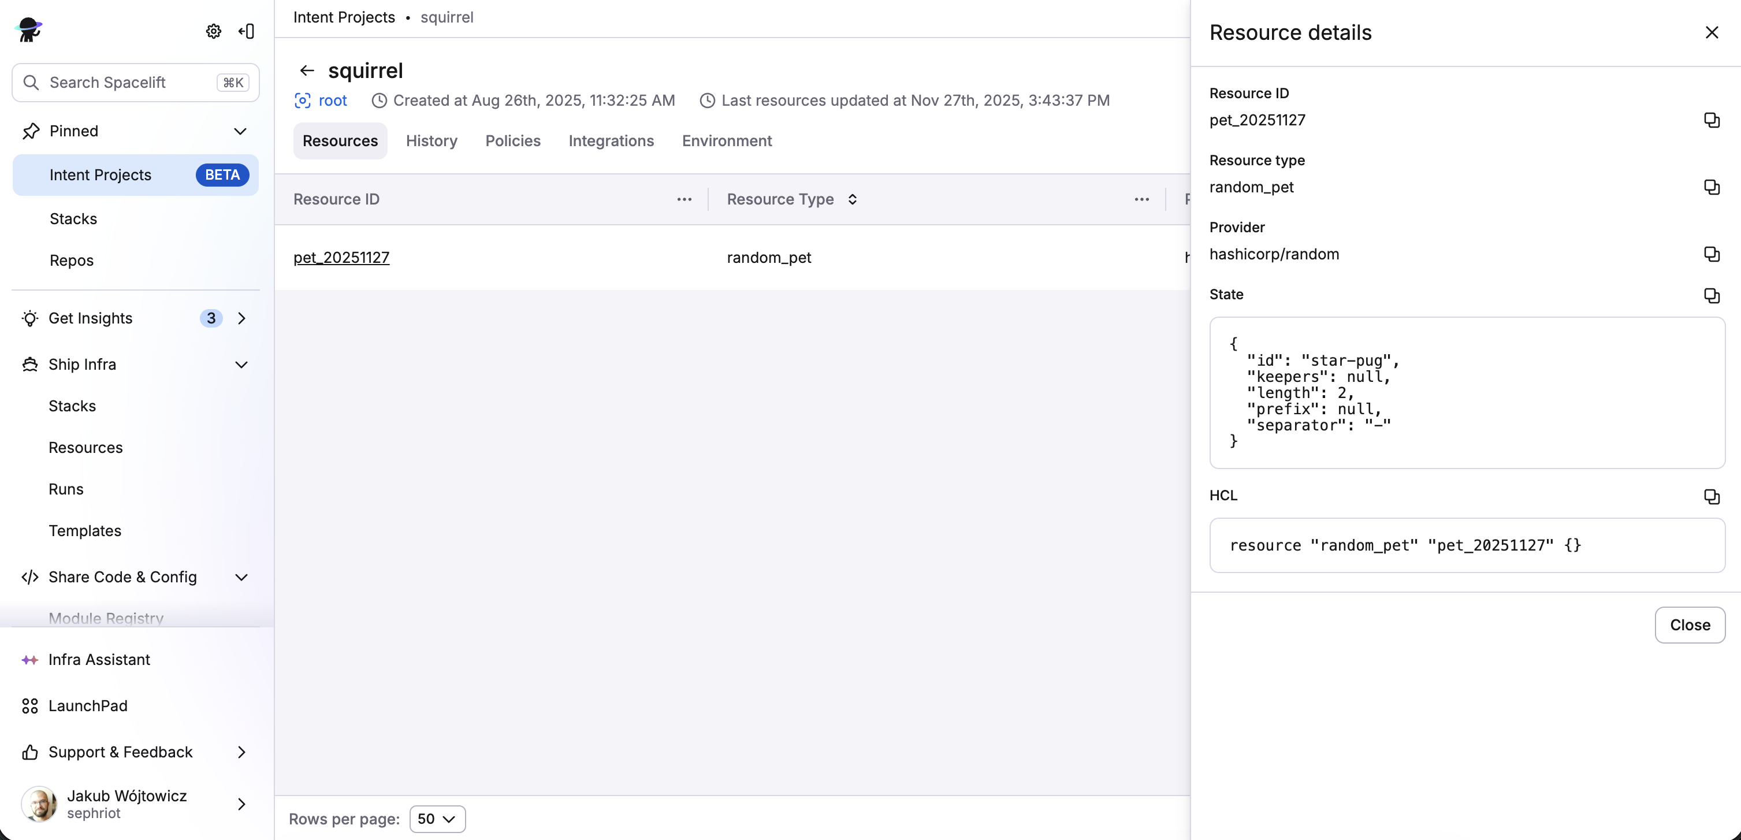Open the rows per page dropdown

click(437, 819)
